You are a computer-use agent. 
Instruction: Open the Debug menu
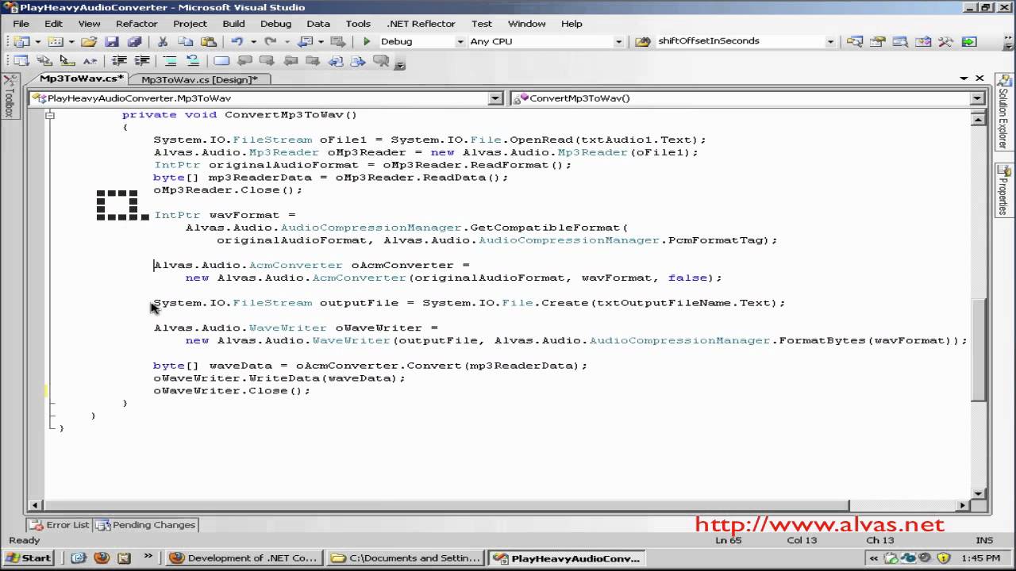click(275, 24)
